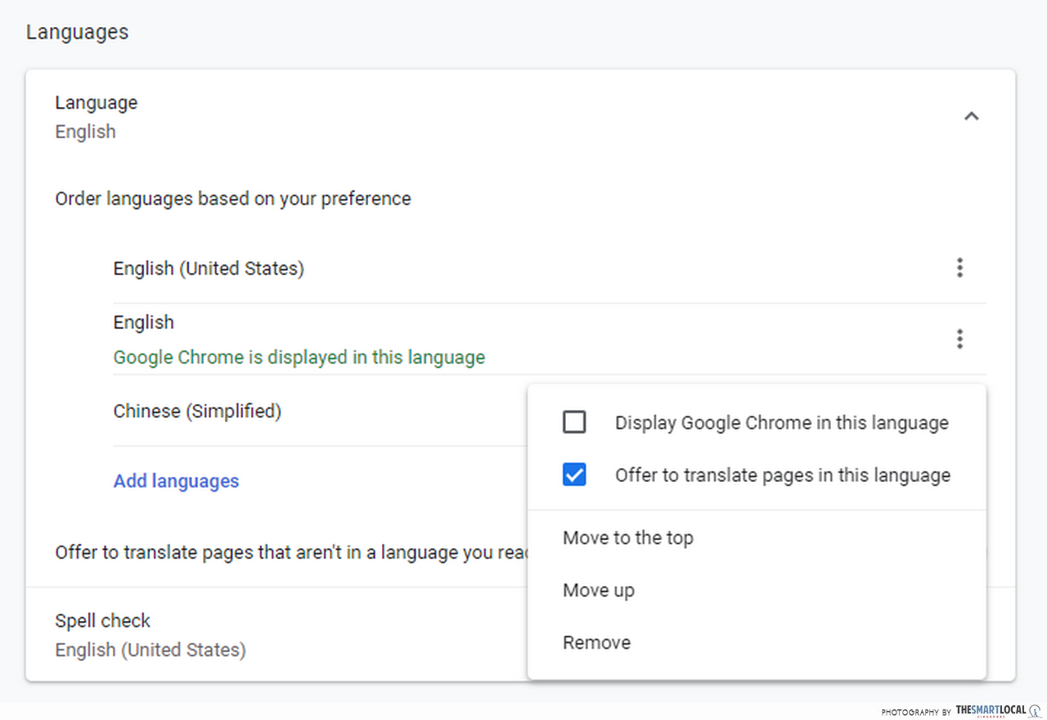This screenshot has height=720, width=1047.
Task: Click the Language section title
Action: (96, 103)
